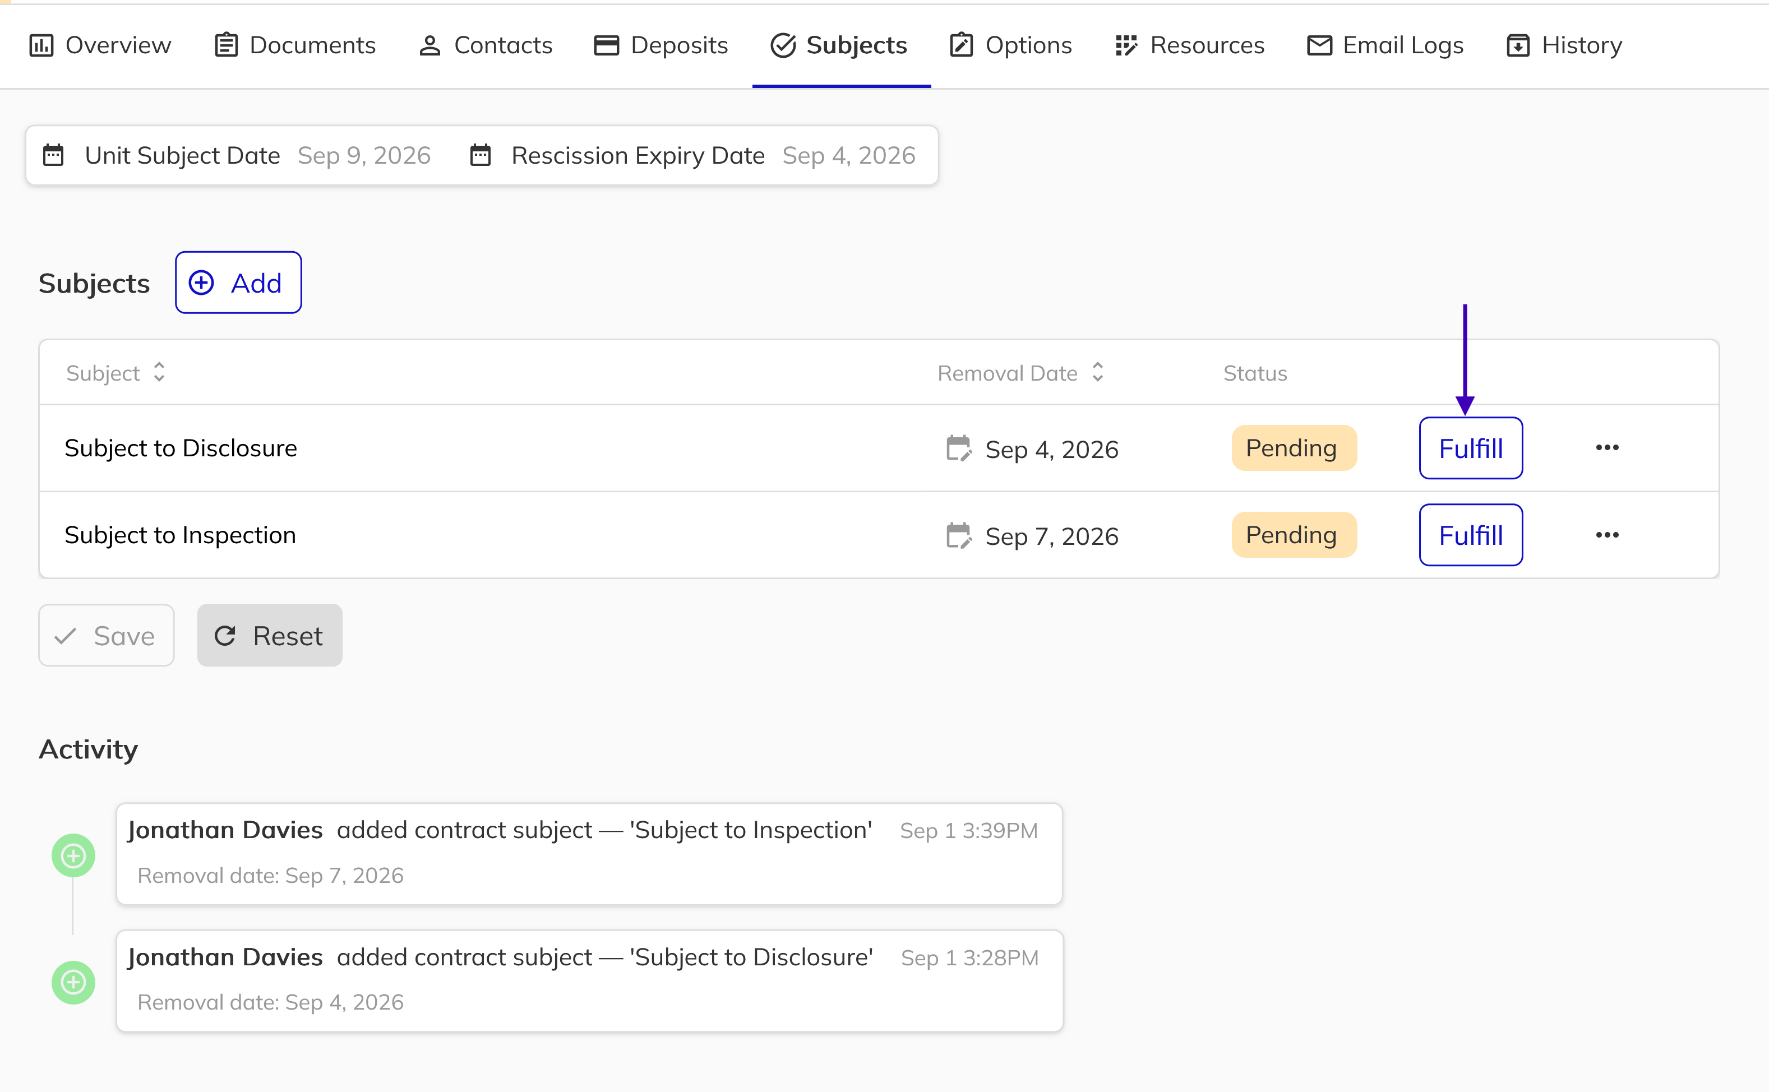
Task: Select the 'Subject to Disclosure' row name
Action: coord(181,448)
